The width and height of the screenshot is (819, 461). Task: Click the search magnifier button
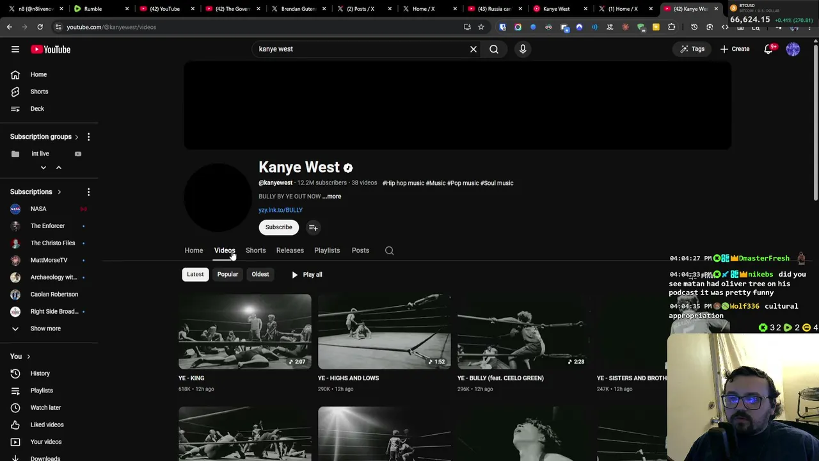pos(494,49)
